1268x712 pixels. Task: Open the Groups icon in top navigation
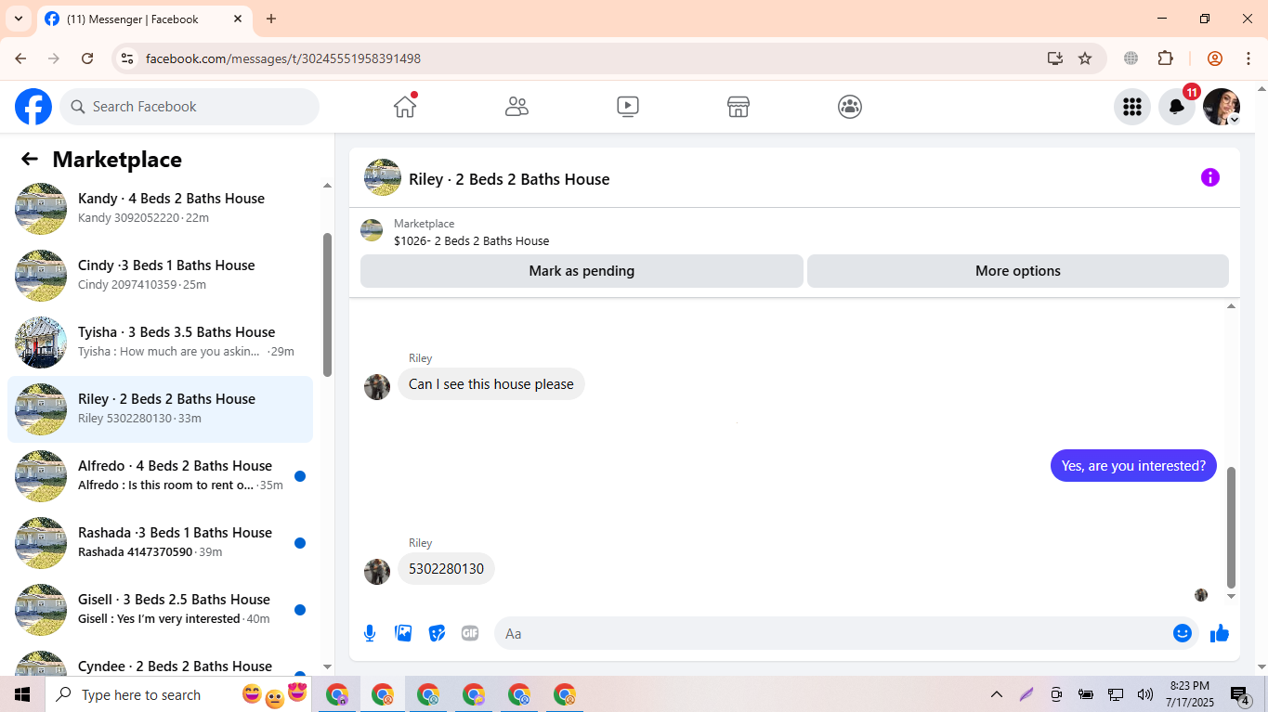click(x=850, y=107)
